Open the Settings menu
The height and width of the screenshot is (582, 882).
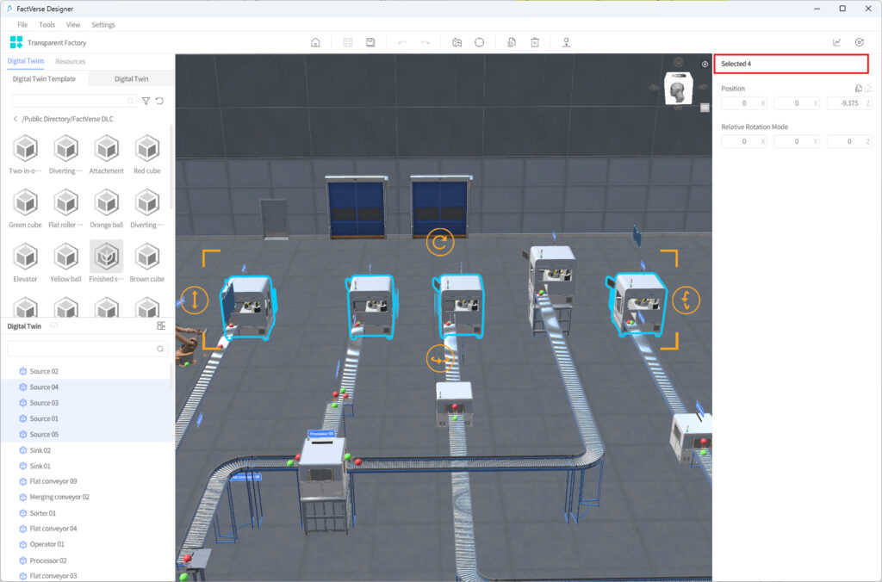coord(103,25)
